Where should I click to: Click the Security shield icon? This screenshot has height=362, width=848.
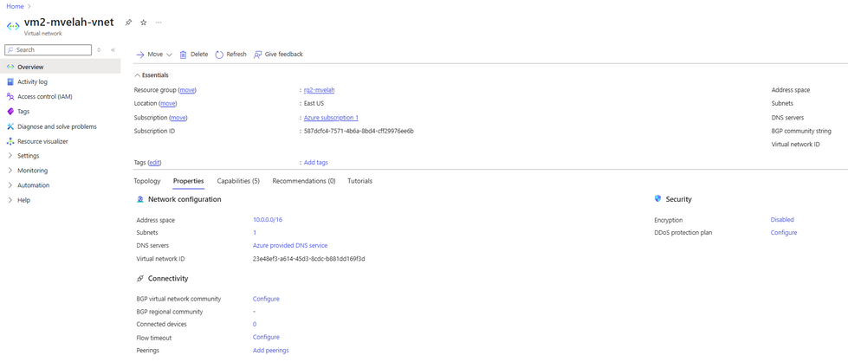pos(657,199)
